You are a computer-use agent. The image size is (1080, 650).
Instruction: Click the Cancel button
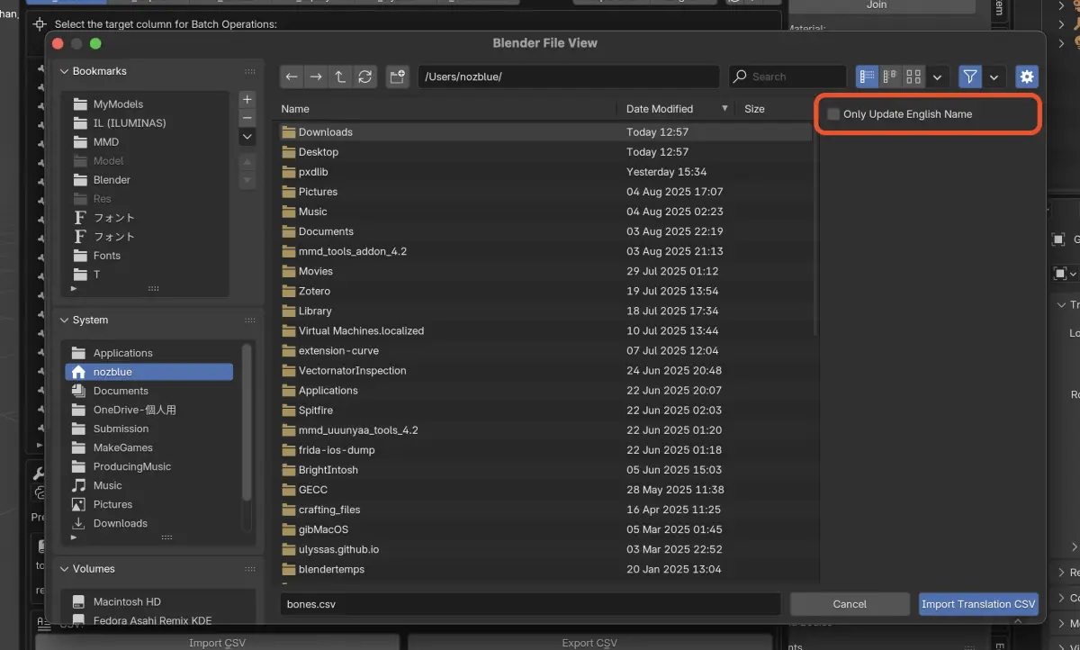[x=850, y=604]
